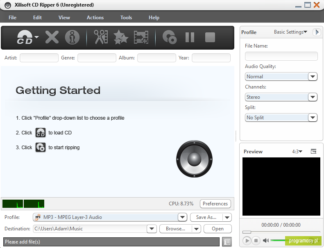Click the Save As... button

(x=206, y=217)
